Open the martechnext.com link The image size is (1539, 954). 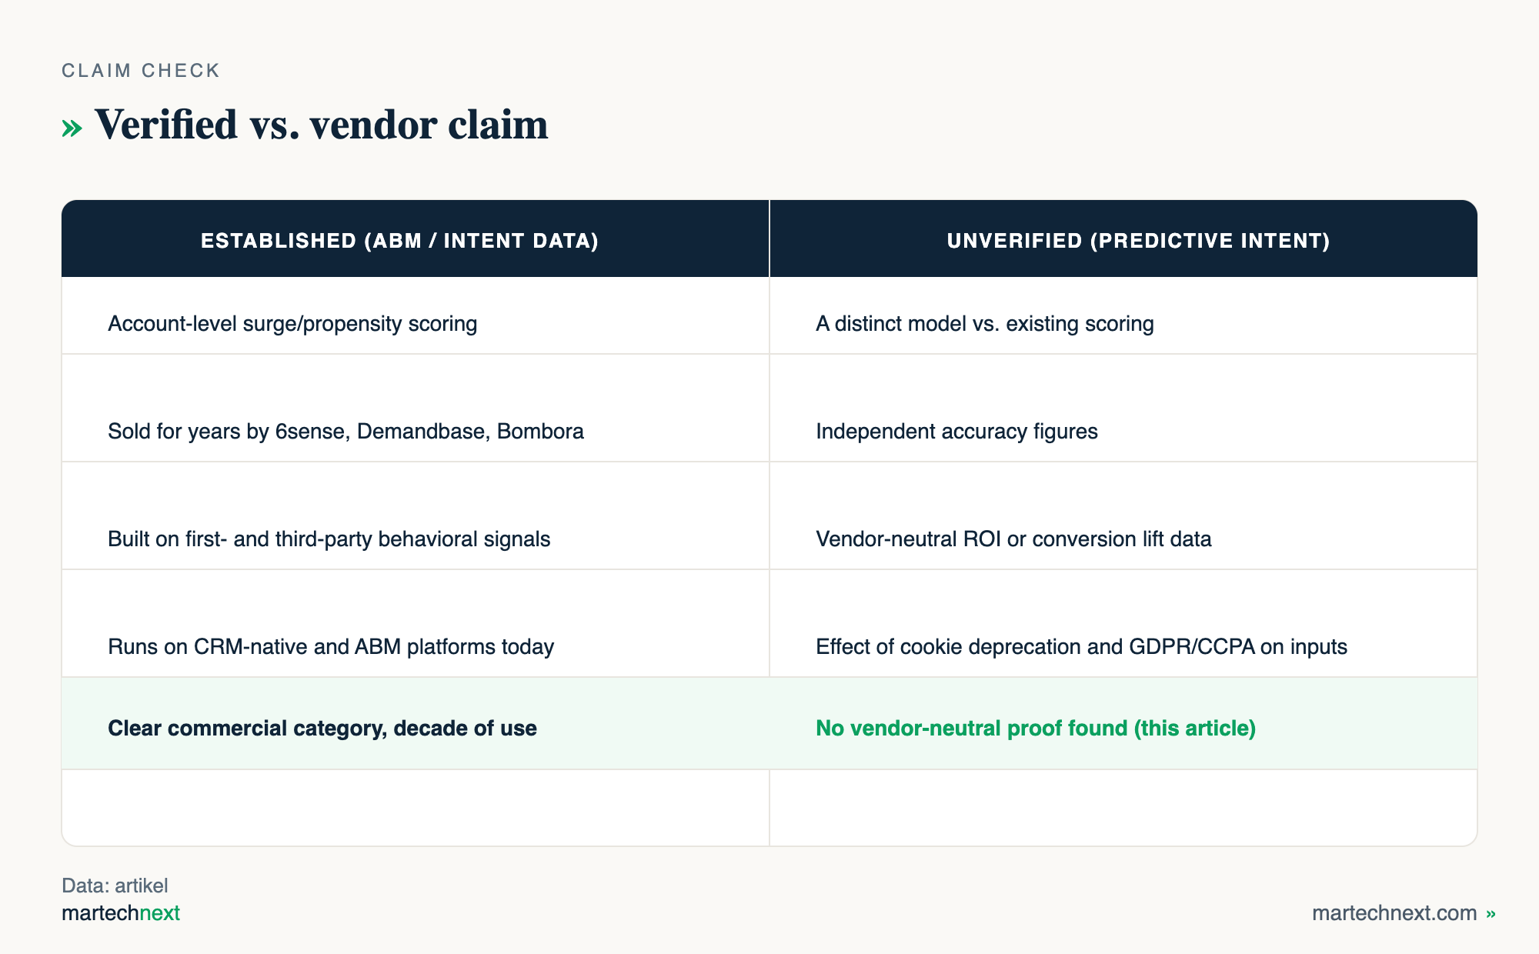pyautogui.click(x=1394, y=913)
